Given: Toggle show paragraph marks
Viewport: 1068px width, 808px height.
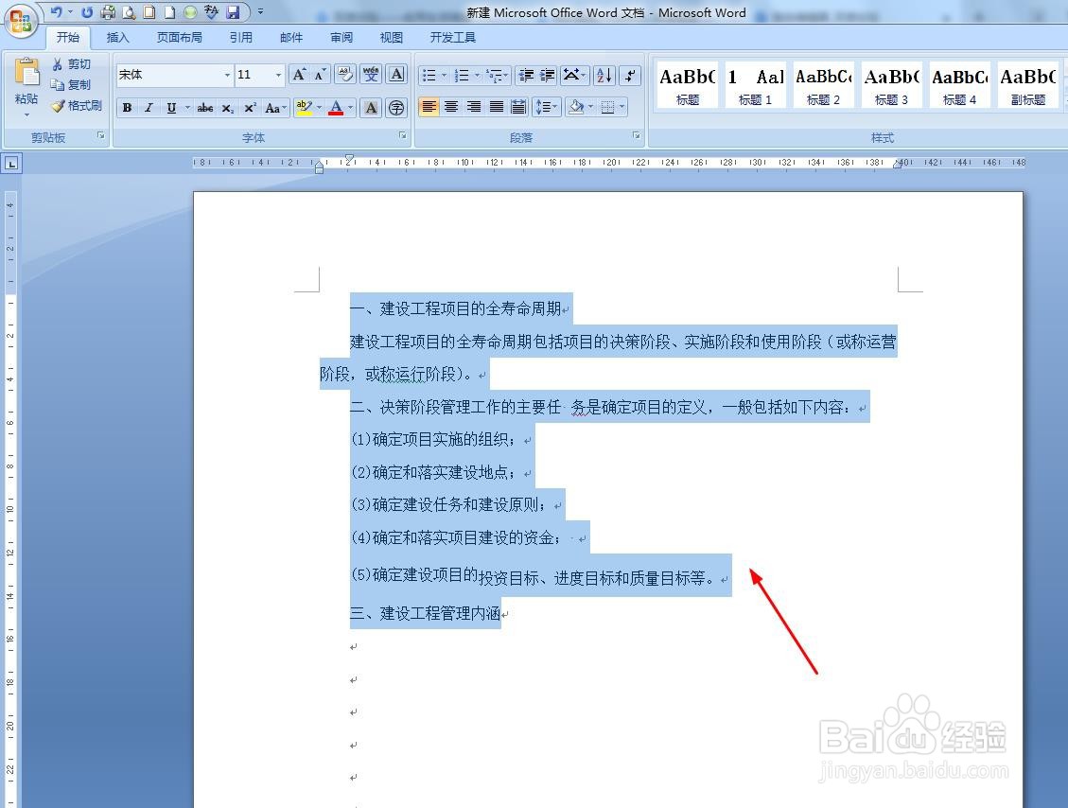Looking at the screenshot, I should [631, 75].
